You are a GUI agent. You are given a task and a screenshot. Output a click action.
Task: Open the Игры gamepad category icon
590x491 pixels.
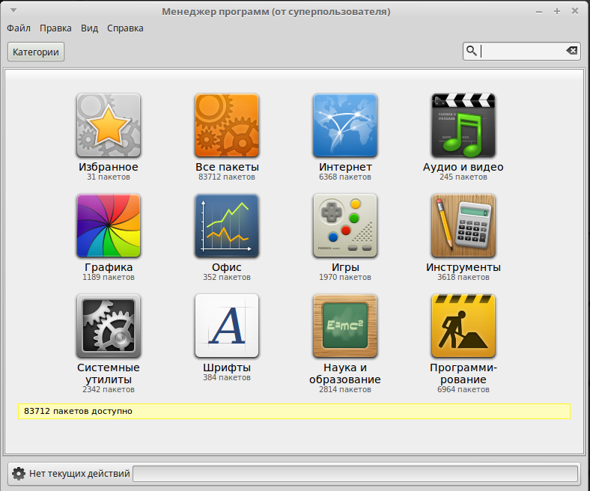345,225
